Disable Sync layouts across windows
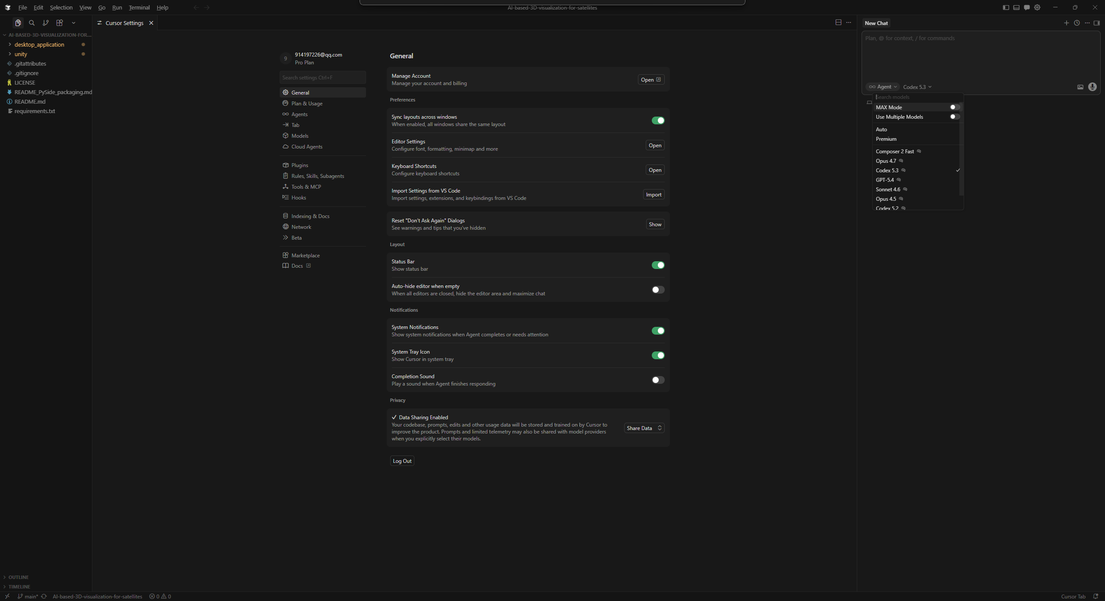The width and height of the screenshot is (1105, 601). click(x=658, y=120)
